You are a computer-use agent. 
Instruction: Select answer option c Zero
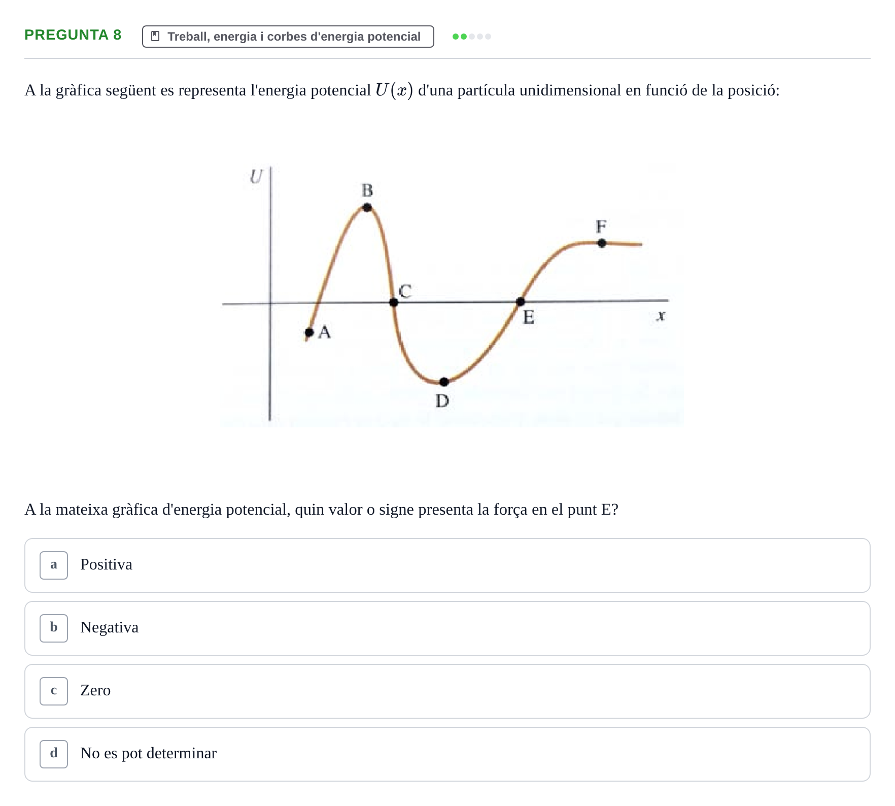447,691
